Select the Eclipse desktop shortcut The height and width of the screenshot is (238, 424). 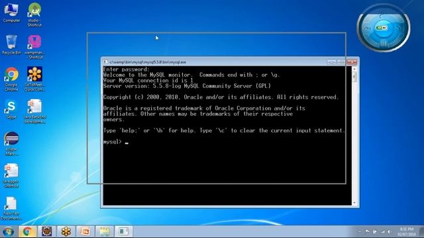11,143
